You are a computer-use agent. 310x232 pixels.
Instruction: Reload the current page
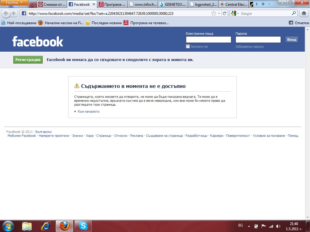pyautogui.click(x=224, y=13)
